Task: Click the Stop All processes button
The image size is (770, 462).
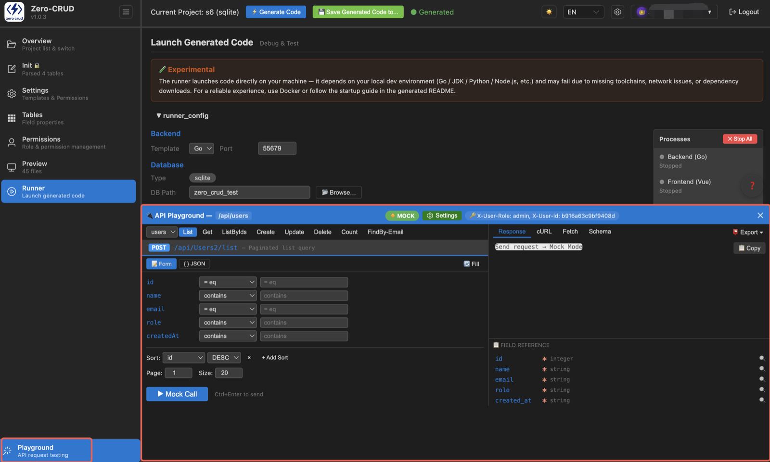Action: 740,139
